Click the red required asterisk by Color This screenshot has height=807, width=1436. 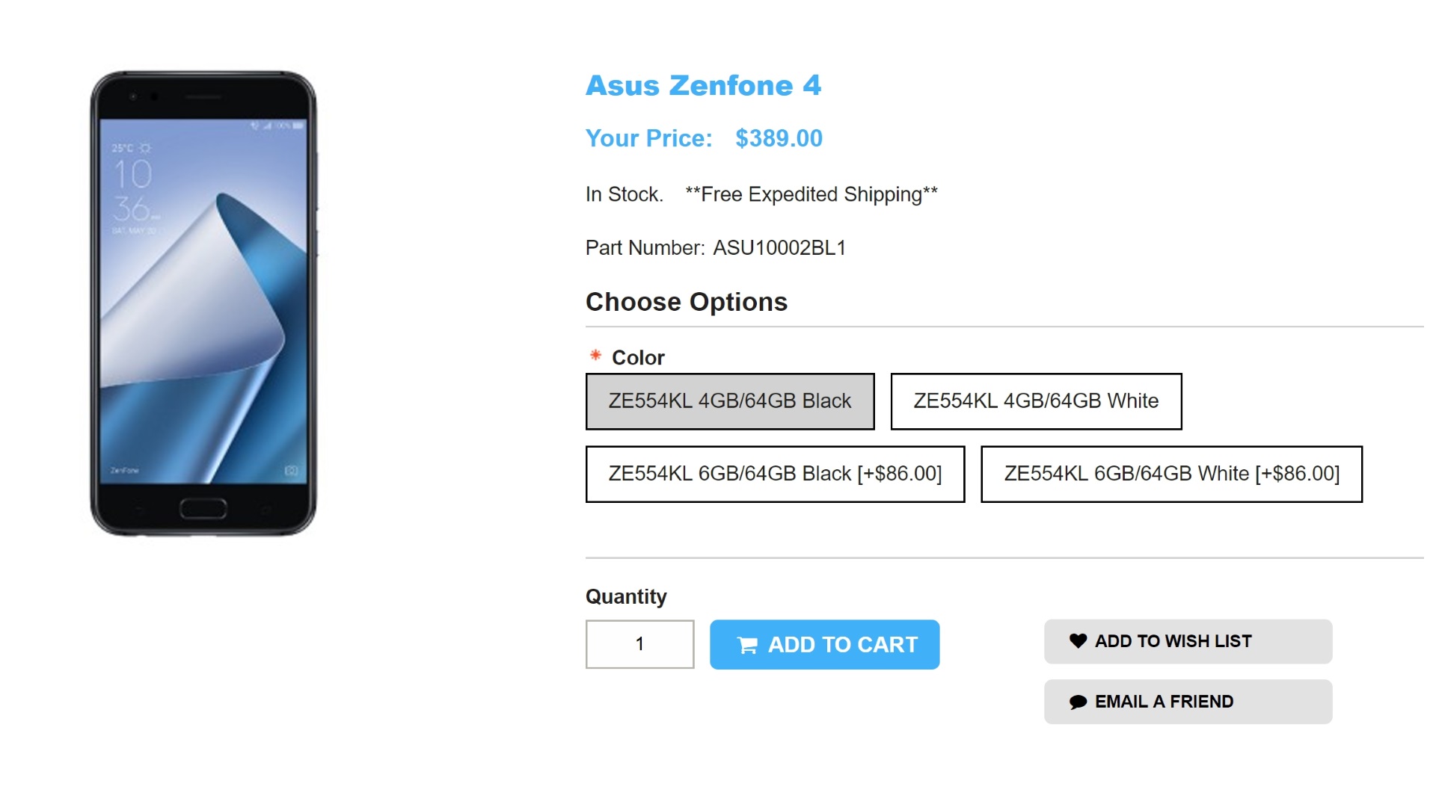point(595,356)
